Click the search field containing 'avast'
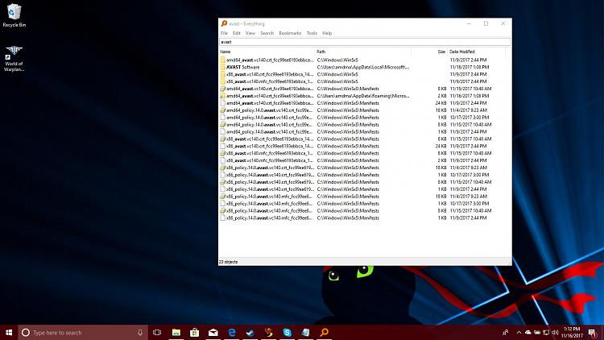Image resolution: width=604 pixels, height=340 pixels. point(365,42)
